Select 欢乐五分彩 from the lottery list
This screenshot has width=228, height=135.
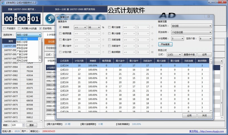coord(22,48)
